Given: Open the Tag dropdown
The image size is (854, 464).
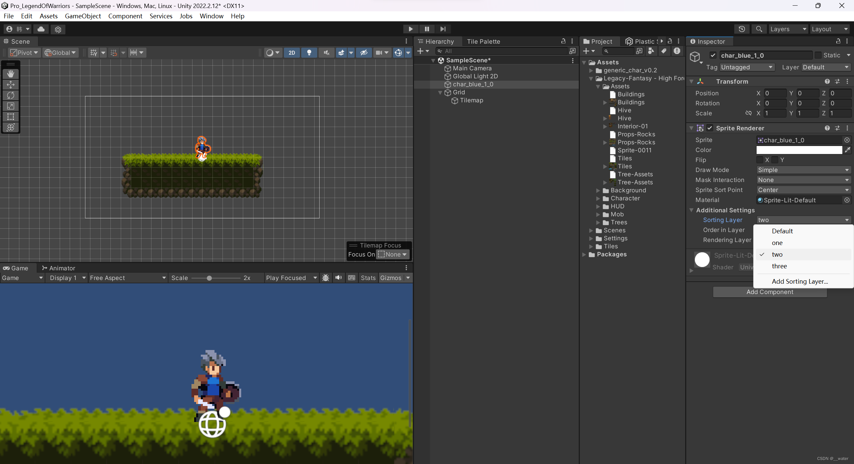Looking at the screenshot, I should [747, 67].
